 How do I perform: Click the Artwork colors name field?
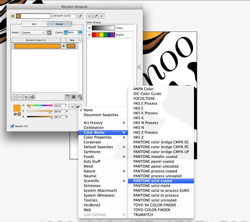point(65,16)
